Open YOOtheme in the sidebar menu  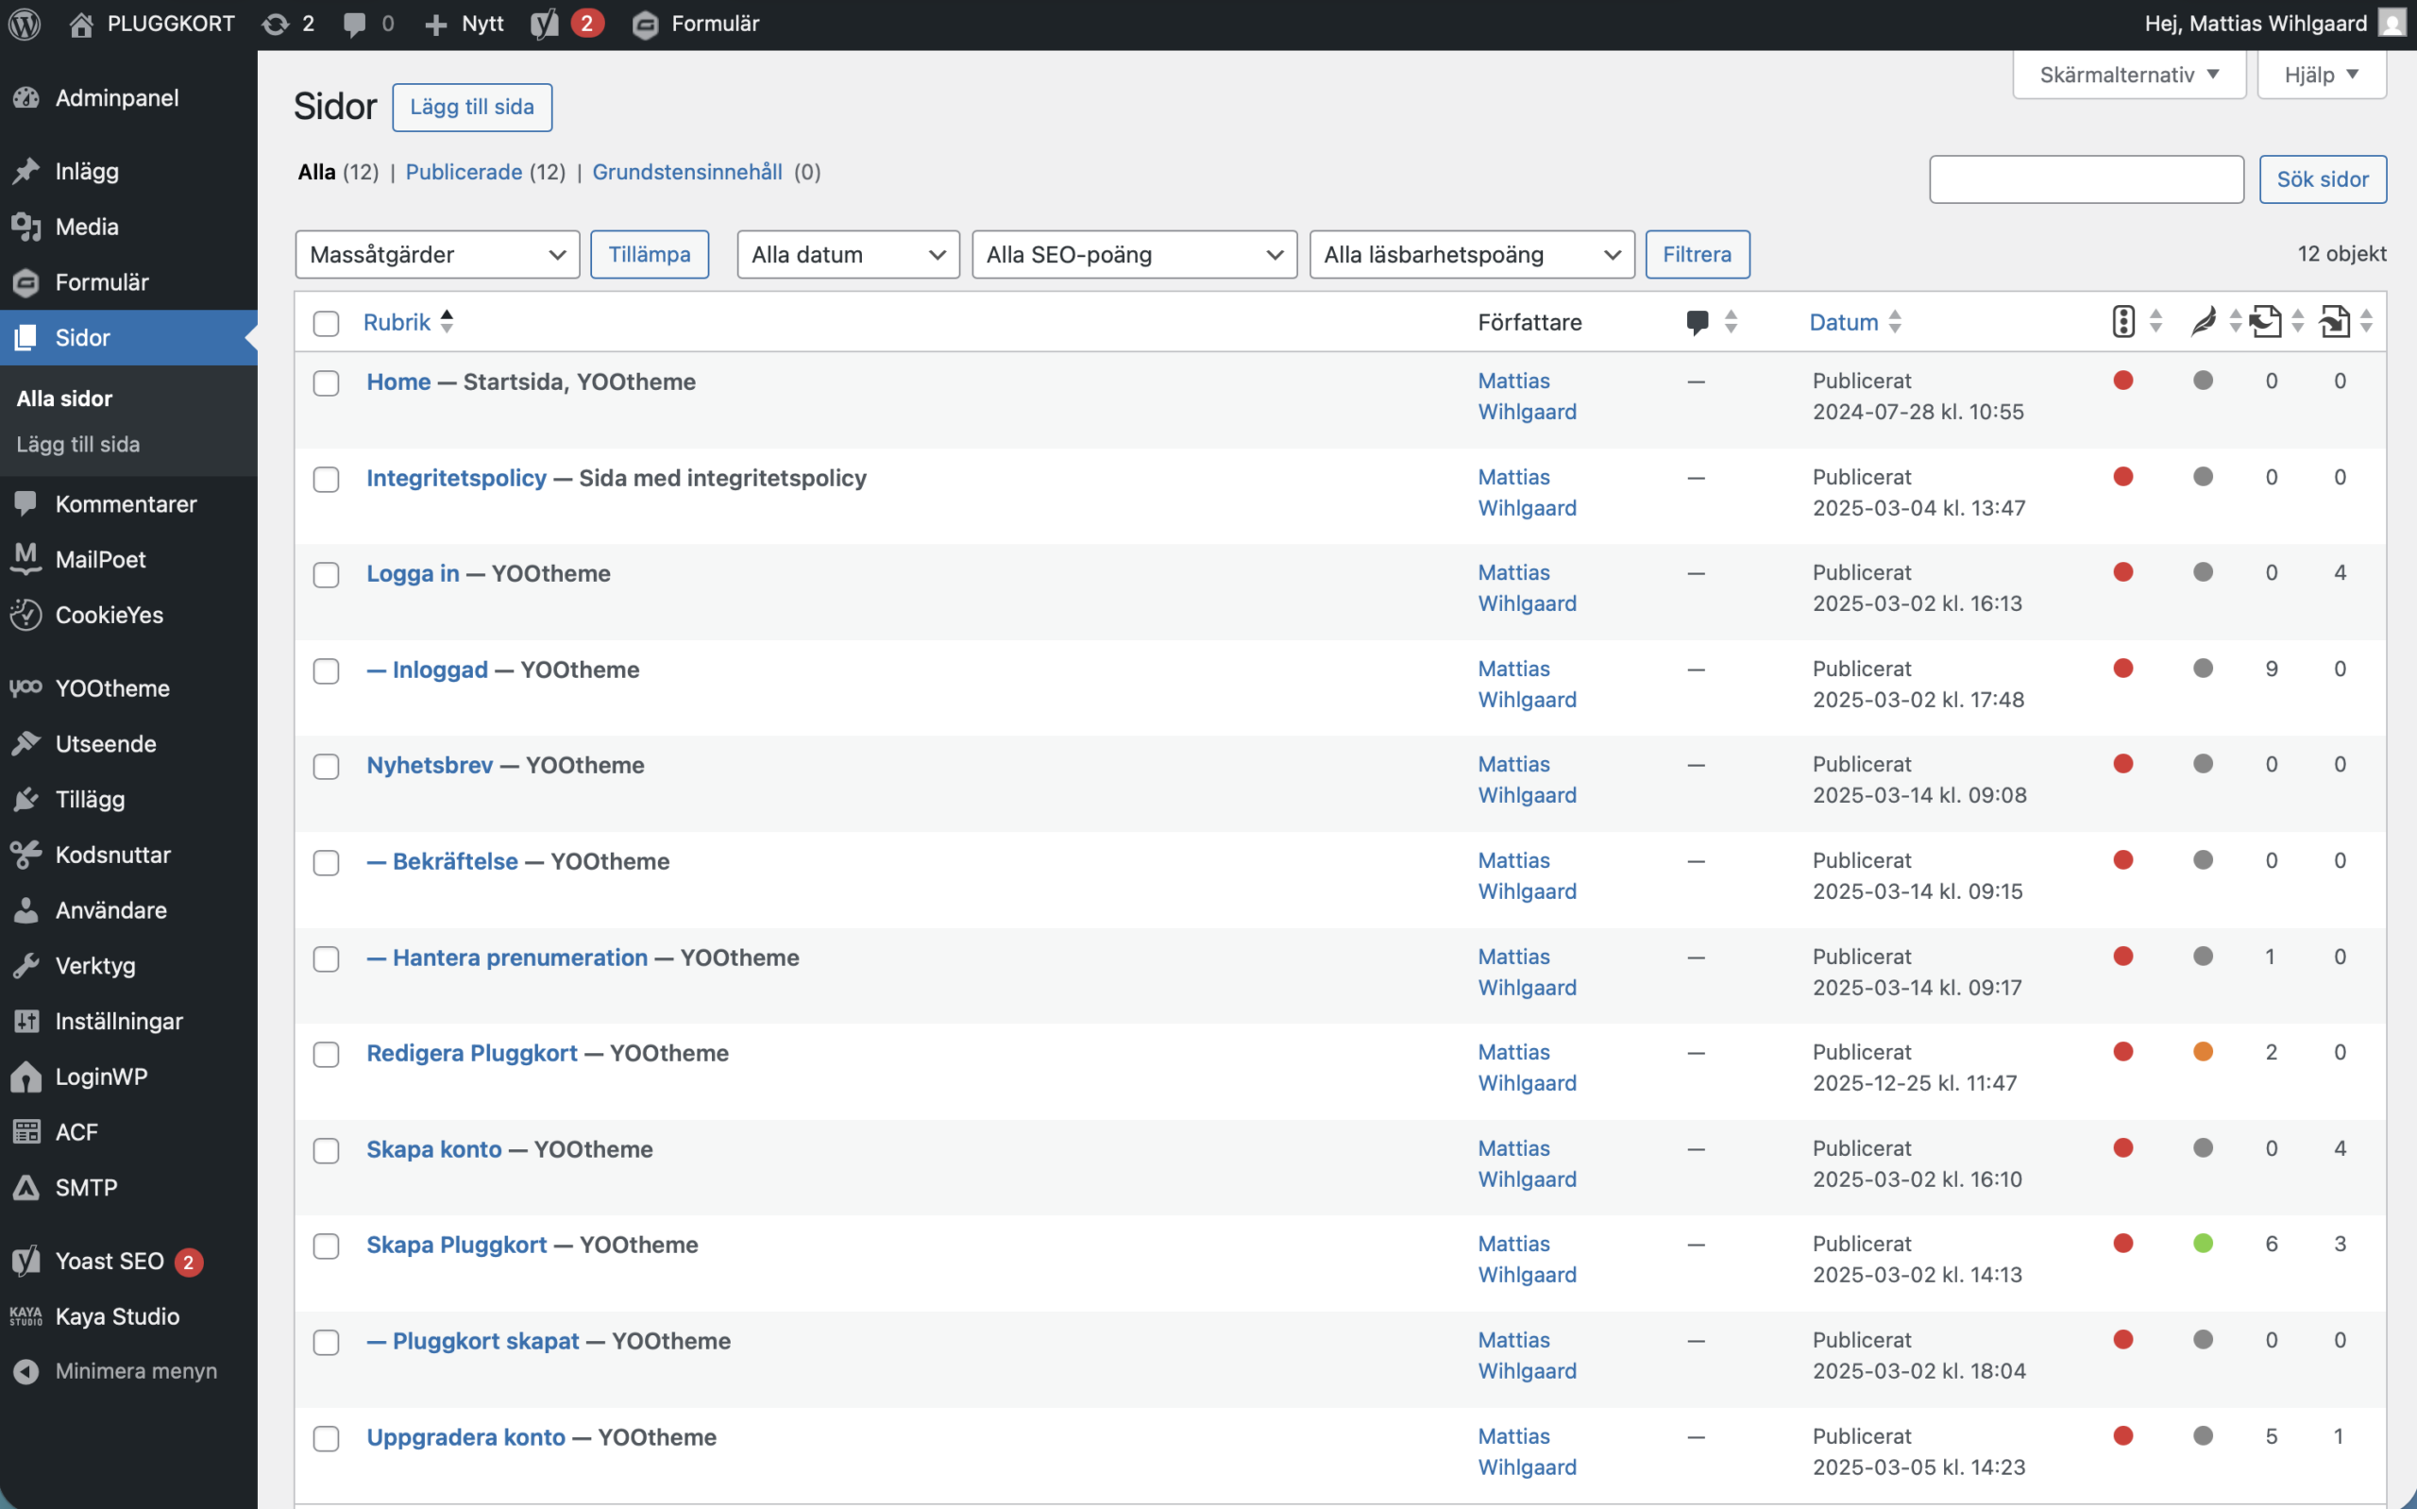pyautogui.click(x=111, y=687)
